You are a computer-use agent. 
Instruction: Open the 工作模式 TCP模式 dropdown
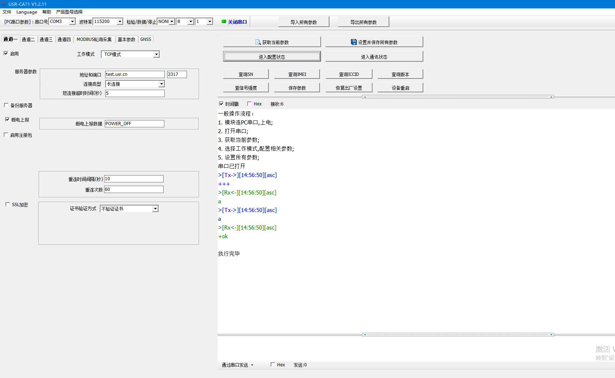coord(156,54)
